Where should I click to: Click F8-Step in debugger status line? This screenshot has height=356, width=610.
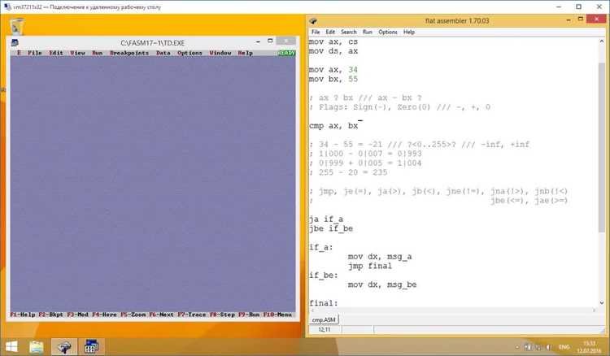click(223, 315)
